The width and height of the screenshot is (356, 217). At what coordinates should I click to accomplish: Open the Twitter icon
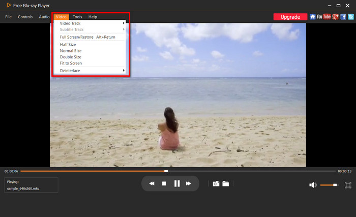351,17
